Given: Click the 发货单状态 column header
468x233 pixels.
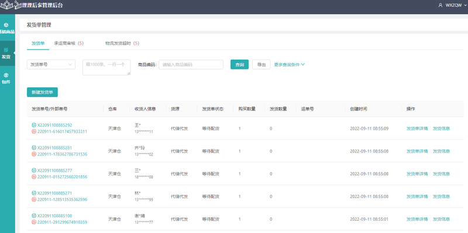Looking at the screenshot, I should [213, 109].
